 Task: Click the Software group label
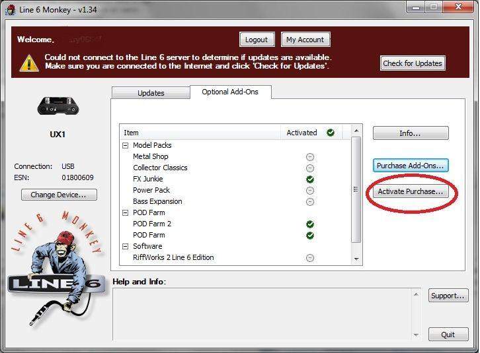147,246
